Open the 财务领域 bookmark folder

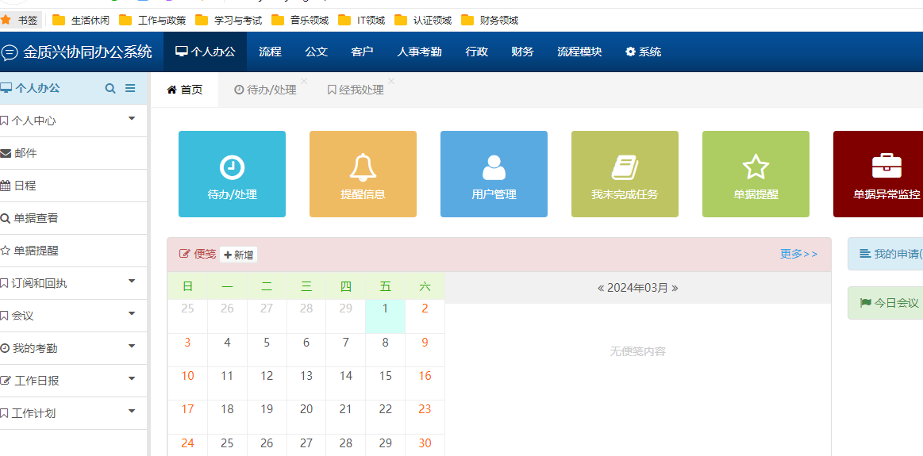coord(490,20)
